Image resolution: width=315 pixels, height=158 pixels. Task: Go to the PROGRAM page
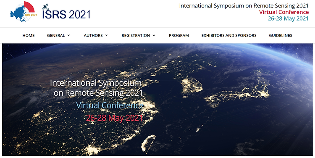pos(179,36)
